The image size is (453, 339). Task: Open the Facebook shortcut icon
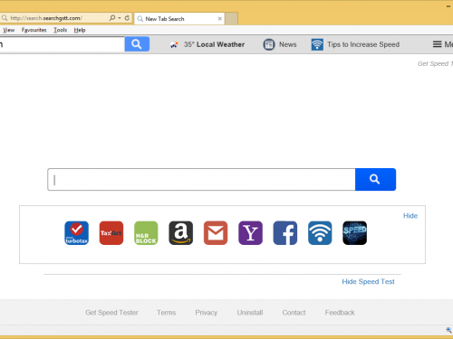(x=285, y=233)
